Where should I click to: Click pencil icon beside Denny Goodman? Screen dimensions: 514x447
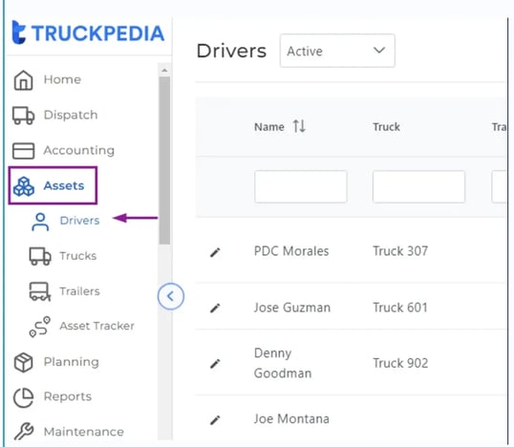click(x=215, y=364)
